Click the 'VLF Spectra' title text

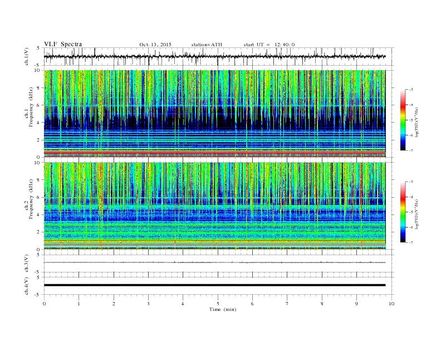(63, 44)
